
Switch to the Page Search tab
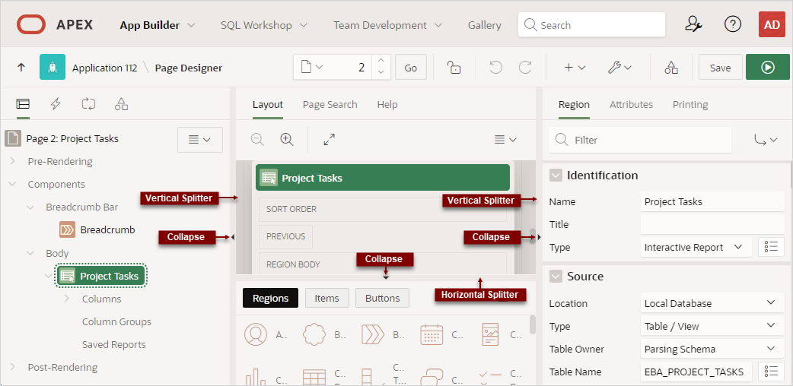[330, 105]
